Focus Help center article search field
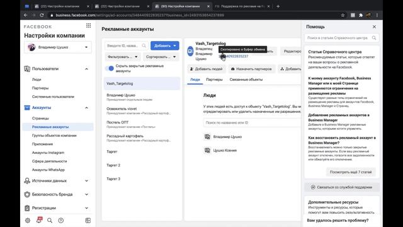Screen dimensions: 403x227 [x=342, y=38]
